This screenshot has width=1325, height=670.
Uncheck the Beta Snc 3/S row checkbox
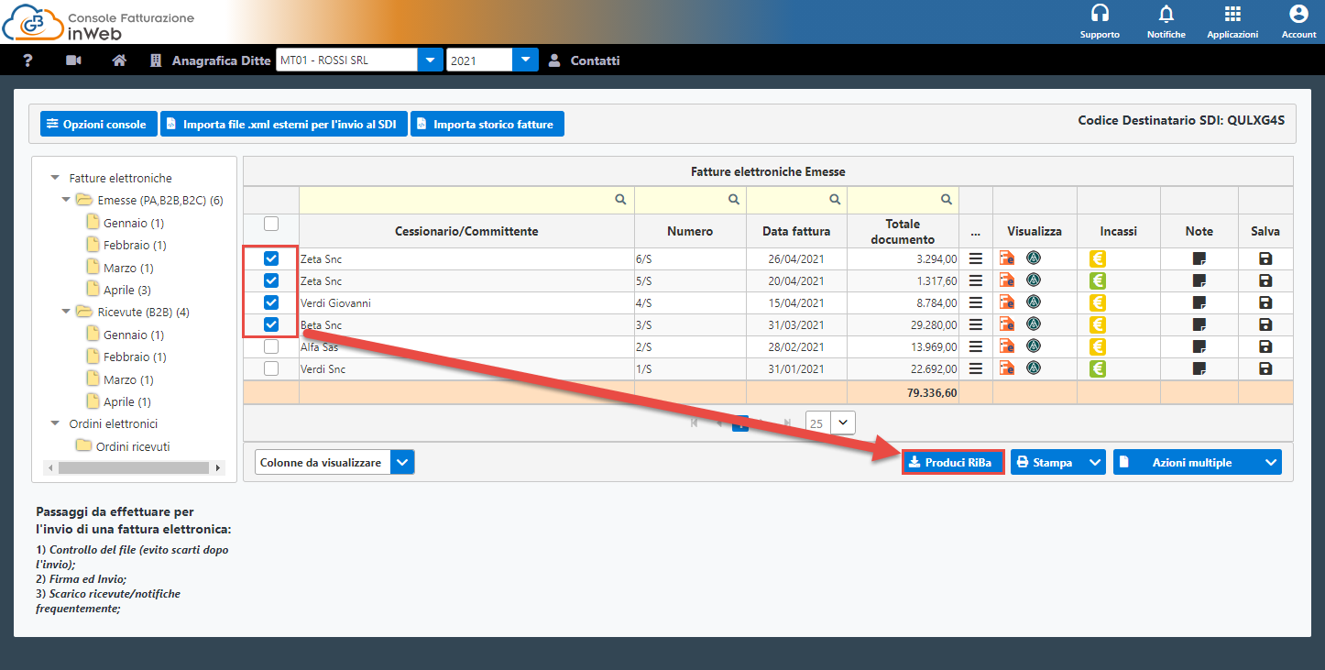(271, 324)
